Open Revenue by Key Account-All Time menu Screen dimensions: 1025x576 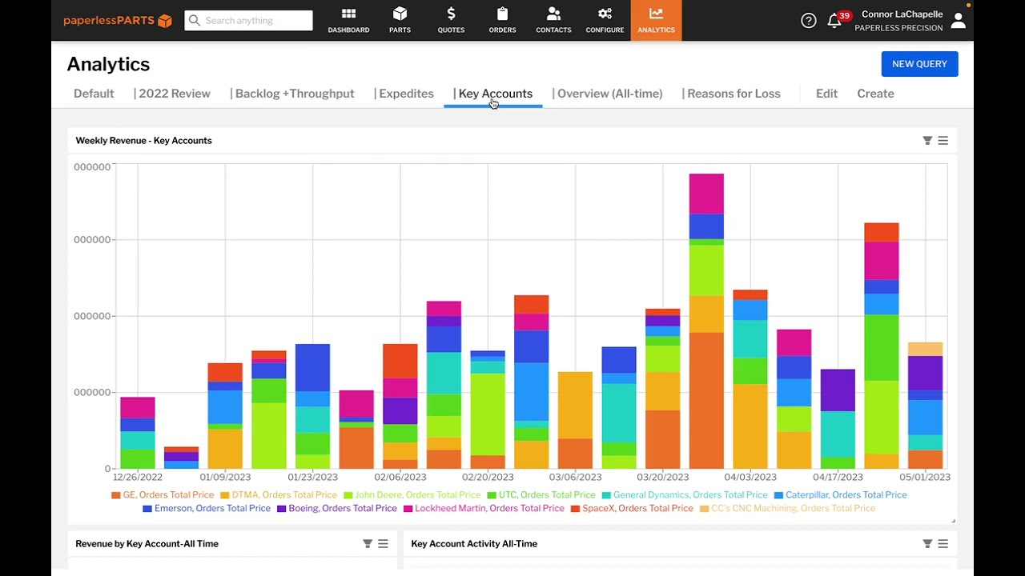[x=383, y=543]
